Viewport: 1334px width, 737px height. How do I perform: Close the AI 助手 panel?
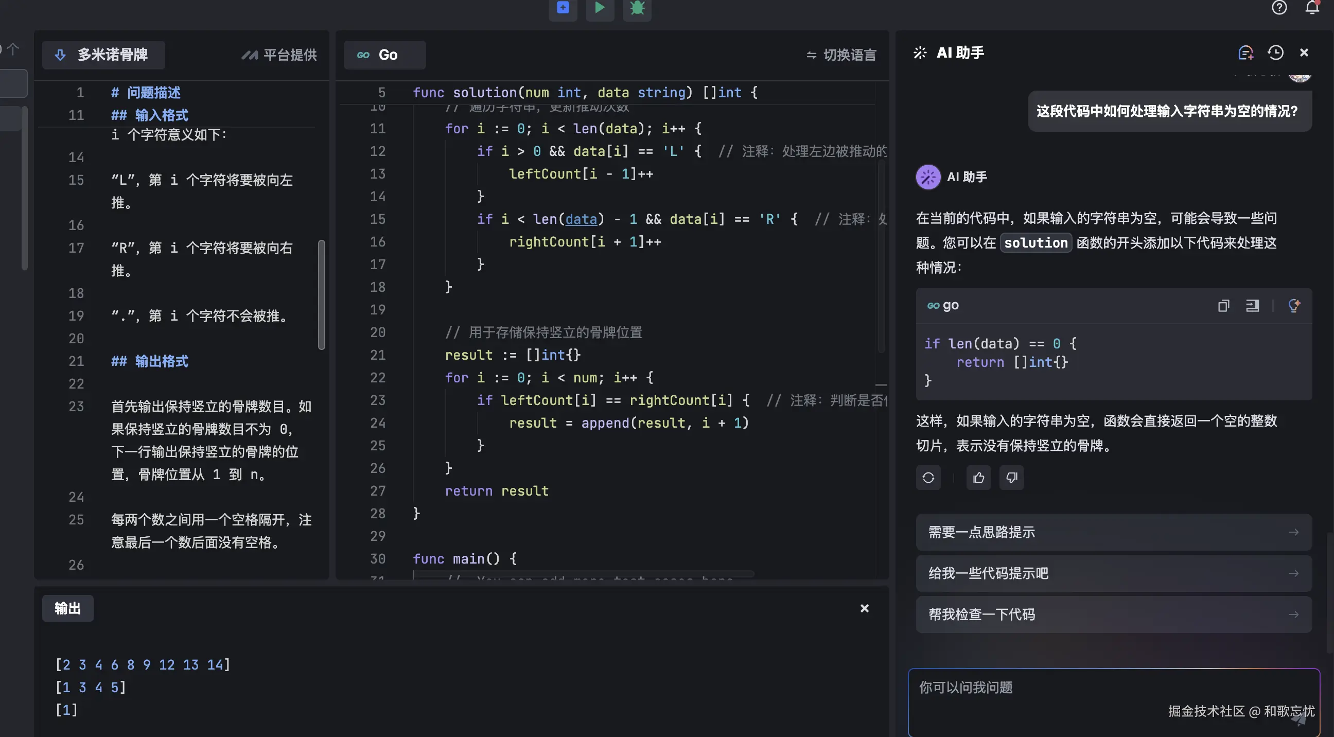click(x=1305, y=52)
